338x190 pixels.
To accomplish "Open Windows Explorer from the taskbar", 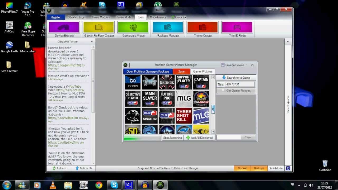I will click(68, 185).
